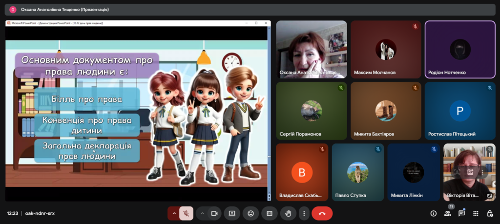Turn on closed captions
Screen dimensions: 500x224
[269, 213]
